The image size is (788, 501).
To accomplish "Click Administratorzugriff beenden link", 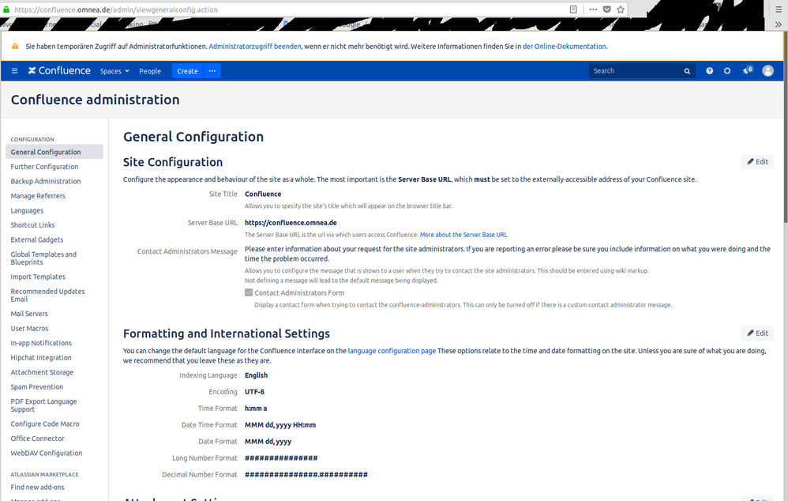I will 255,47.
